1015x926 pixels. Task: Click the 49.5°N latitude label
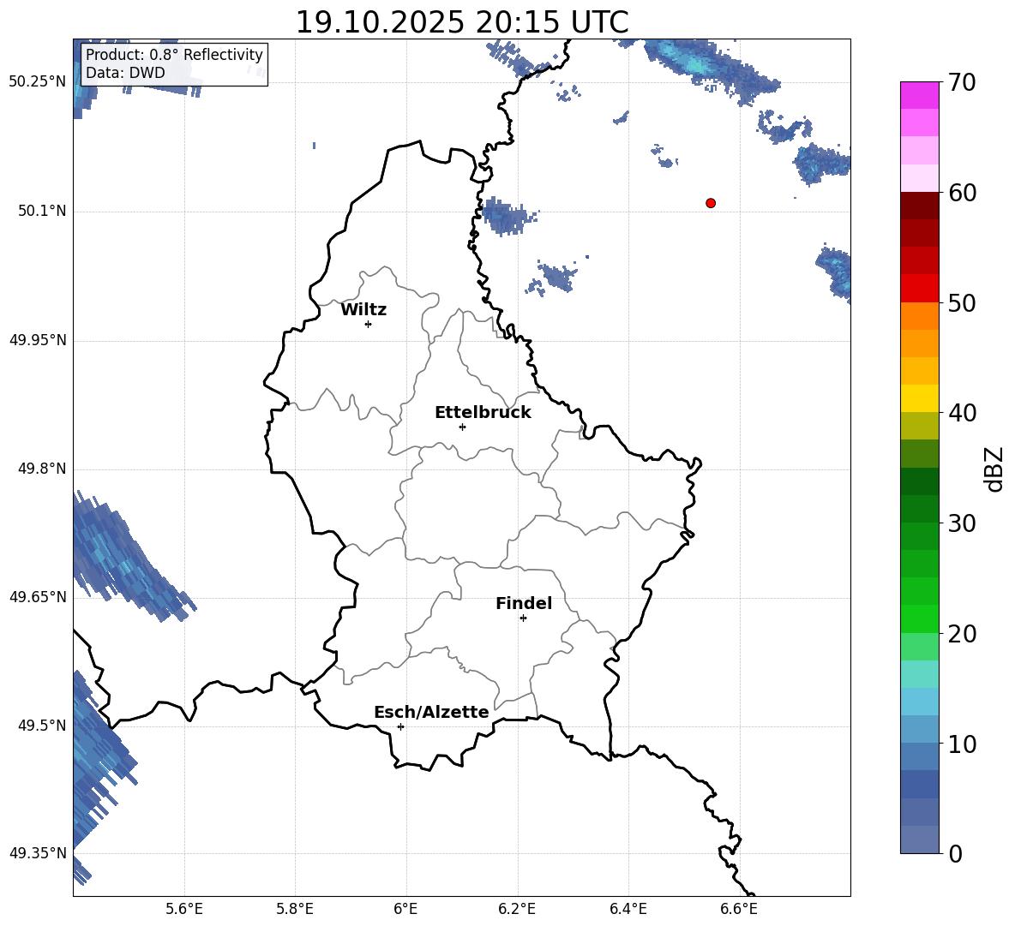tap(41, 725)
